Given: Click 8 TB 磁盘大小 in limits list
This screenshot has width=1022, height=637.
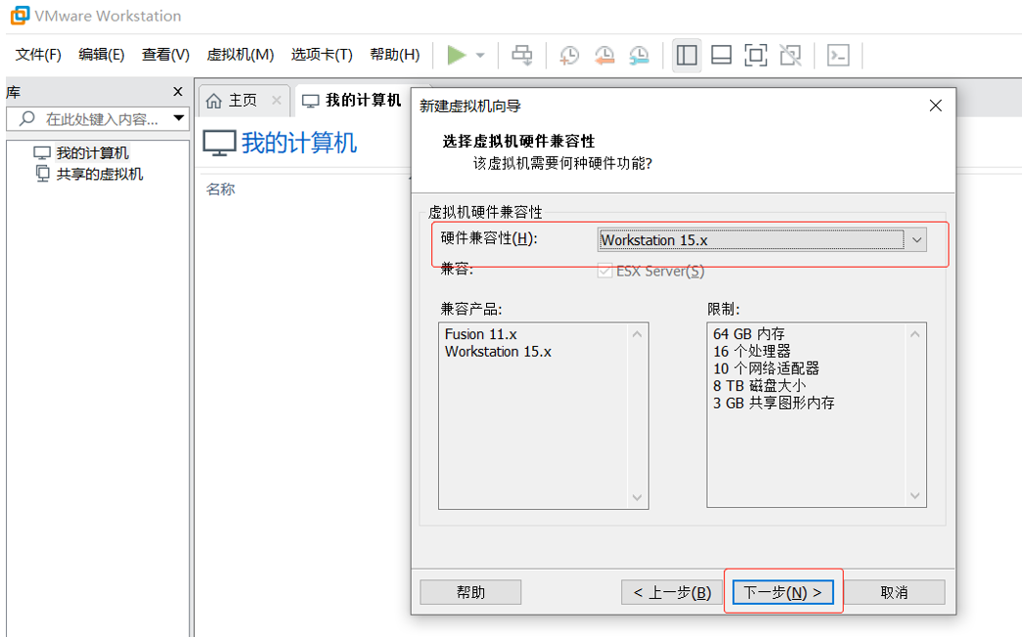Looking at the screenshot, I should (x=759, y=386).
